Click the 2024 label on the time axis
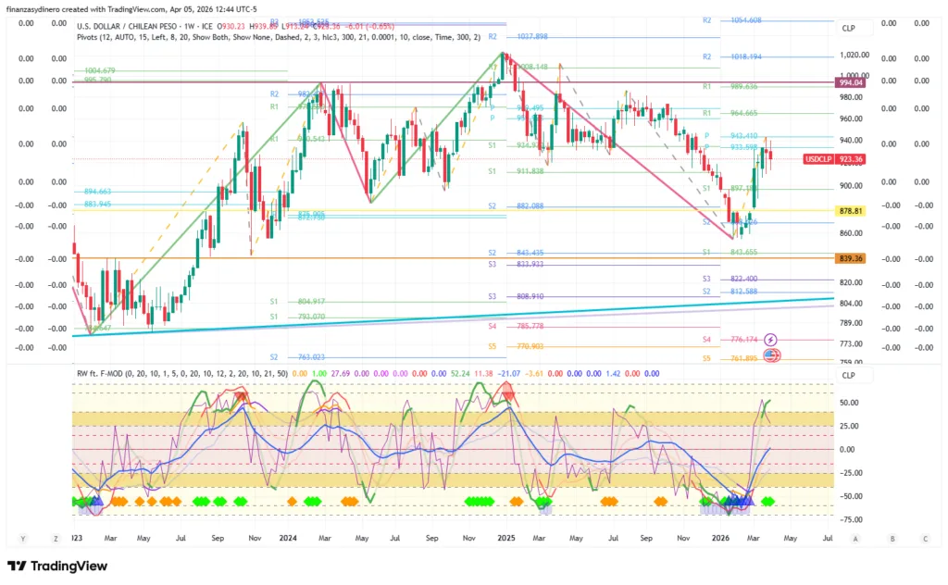This screenshot has width=948, height=585. point(287,538)
